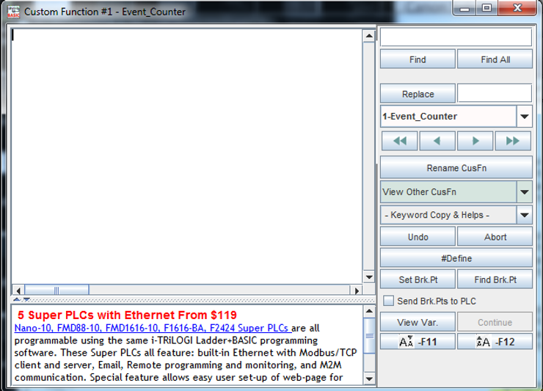Viewport: 543px width, 391px height.
Task: Go to previous custom function arrow
Action: [x=437, y=141]
